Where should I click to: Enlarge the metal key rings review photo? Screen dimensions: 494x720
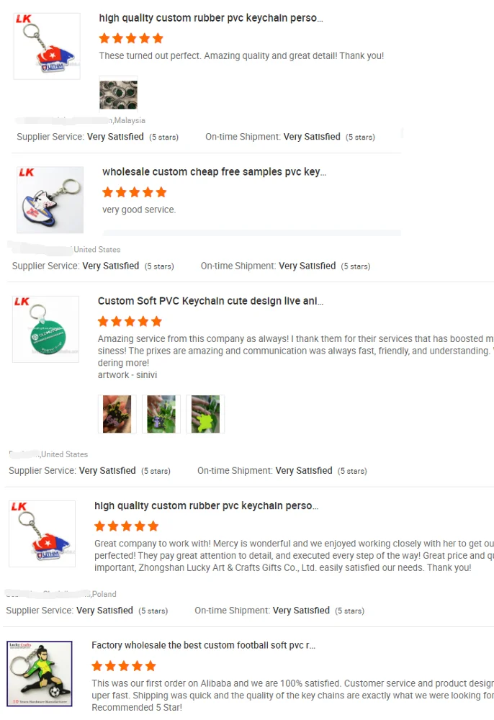coord(118,94)
